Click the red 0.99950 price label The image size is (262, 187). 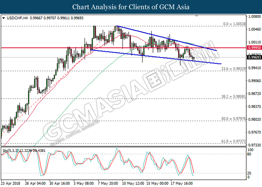click(254, 48)
